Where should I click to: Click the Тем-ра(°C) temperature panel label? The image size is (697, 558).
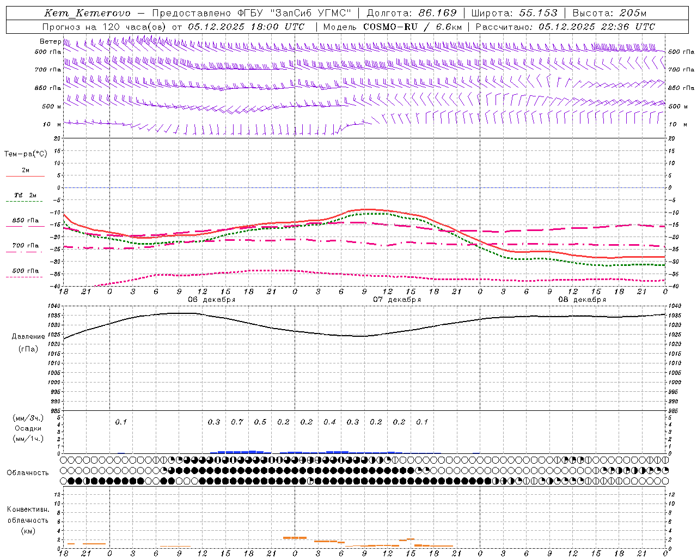[x=26, y=154]
